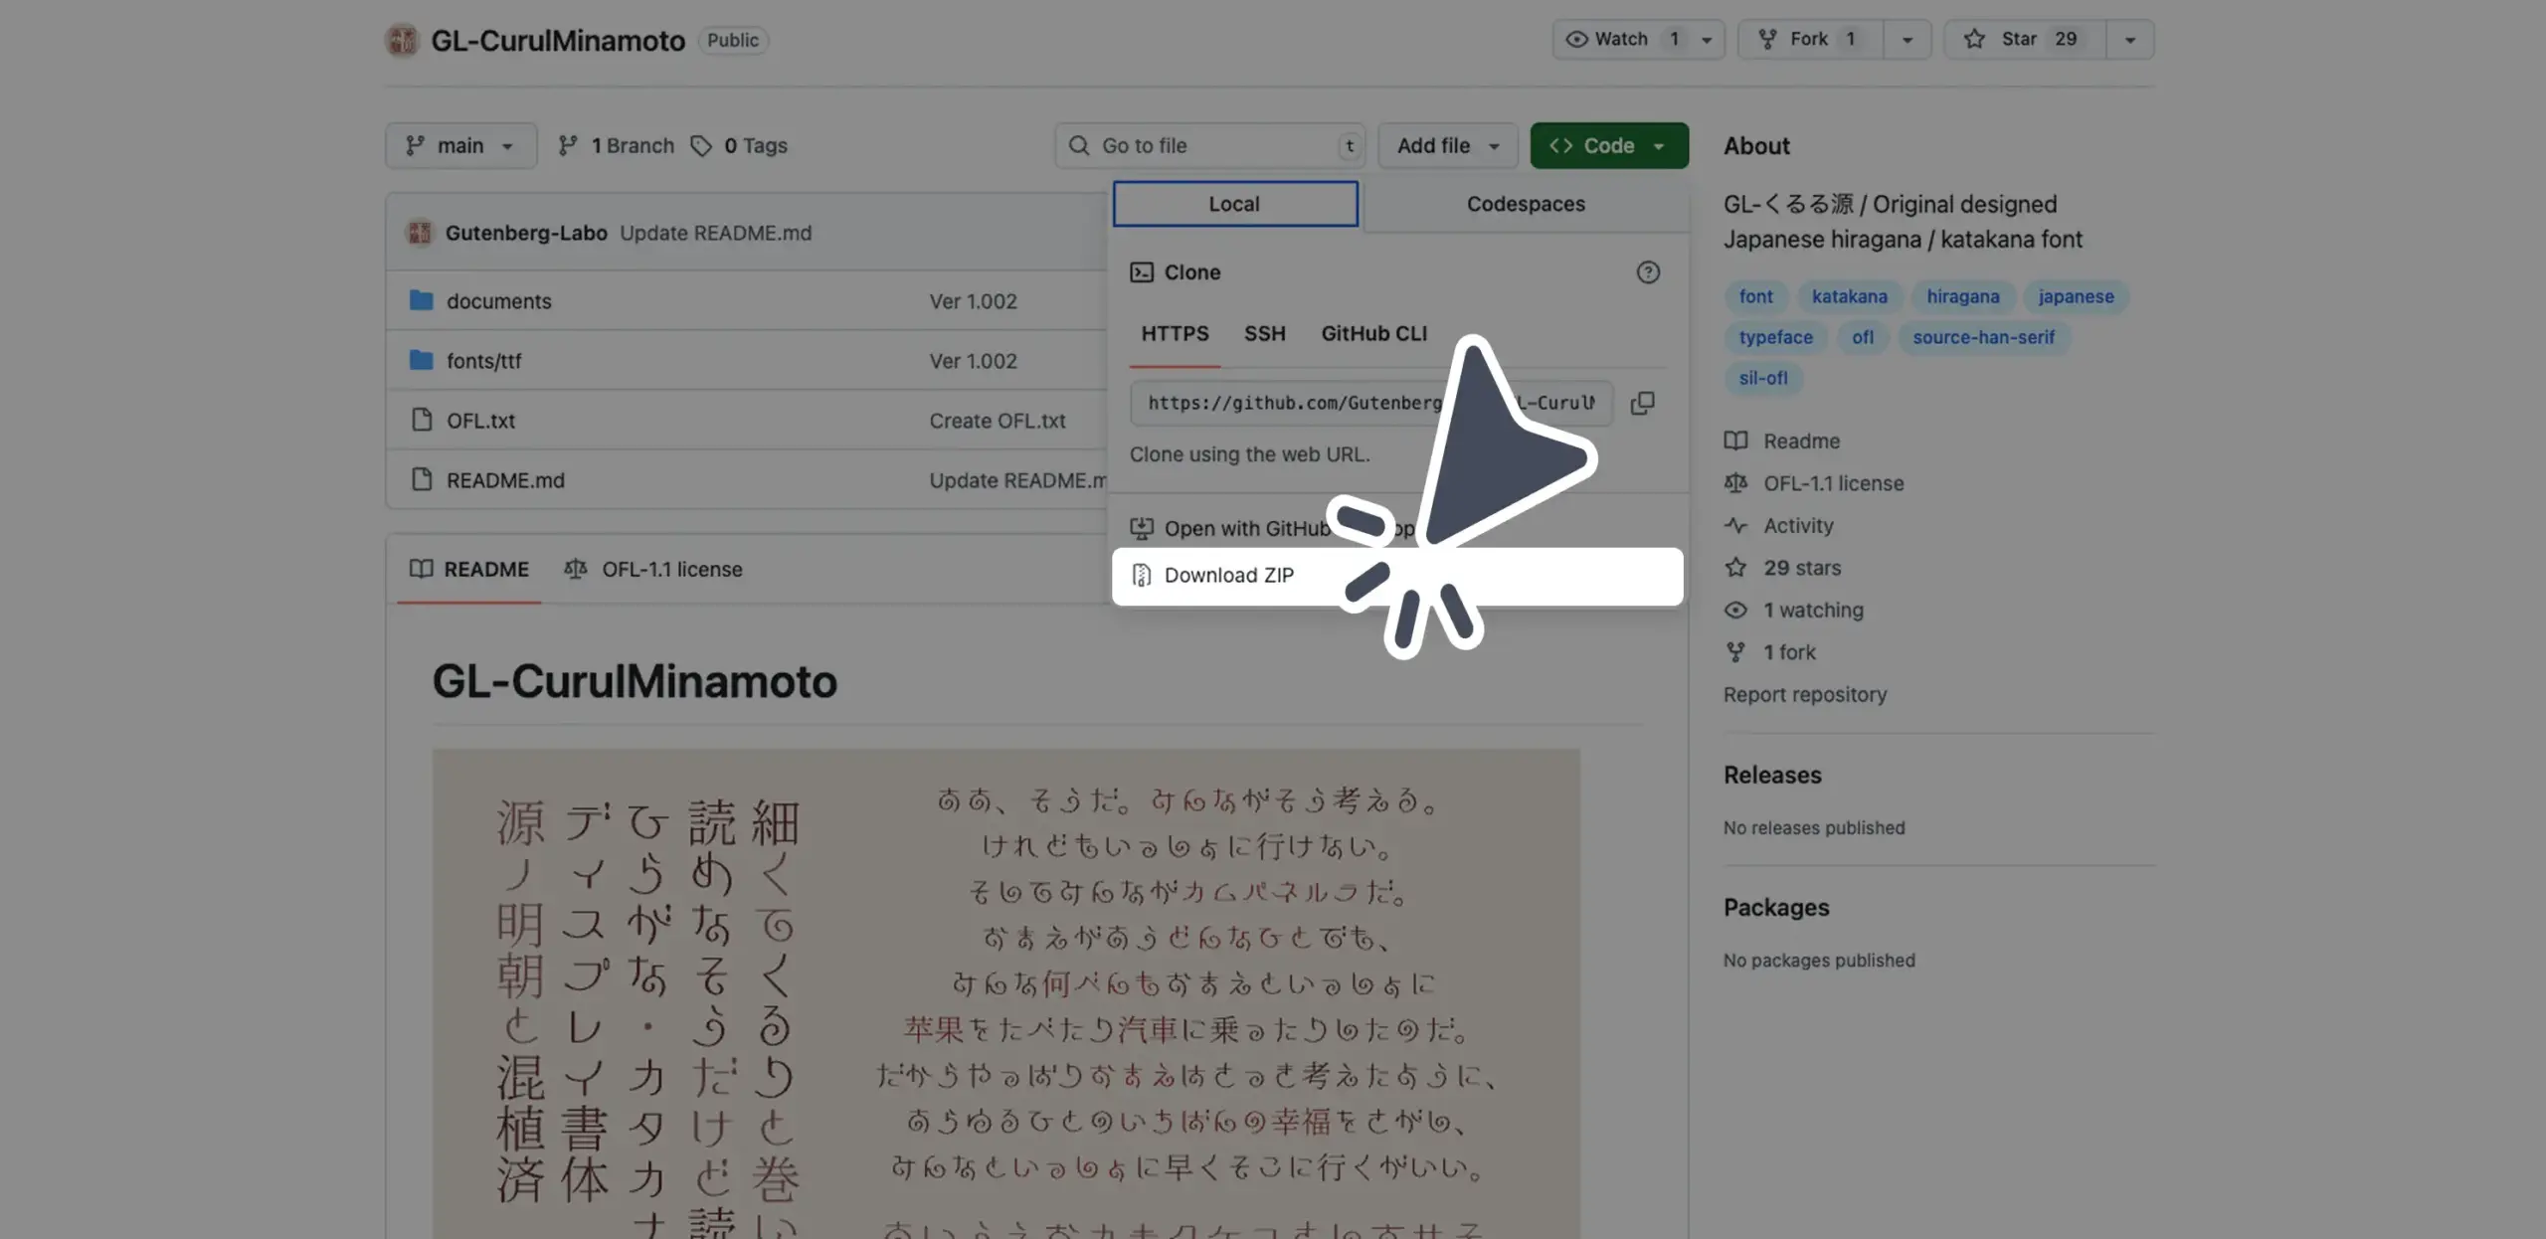The image size is (2546, 1239).
Task: Click the Activity pulse icon
Action: click(1735, 525)
